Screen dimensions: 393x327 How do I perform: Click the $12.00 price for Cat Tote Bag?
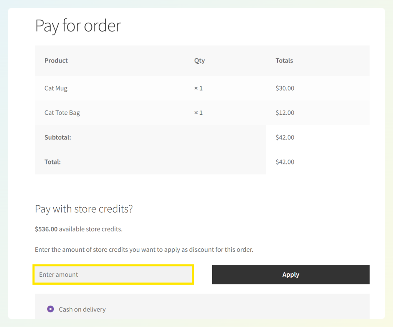coord(284,112)
